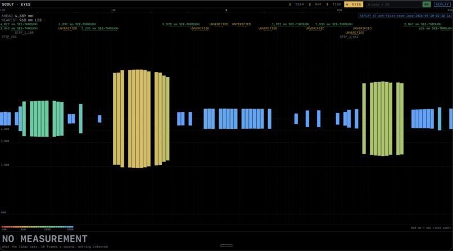Select the 4 EYES tab
The height and width of the screenshot is (251, 453).
[354, 5]
